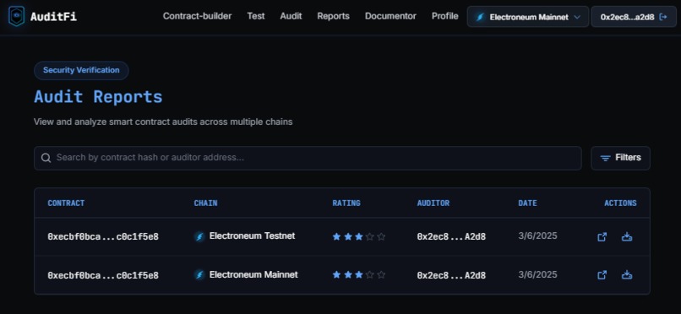The height and width of the screenshot is (314, 681).
Task: Click the DATE column header
Action: pos(527,203)
